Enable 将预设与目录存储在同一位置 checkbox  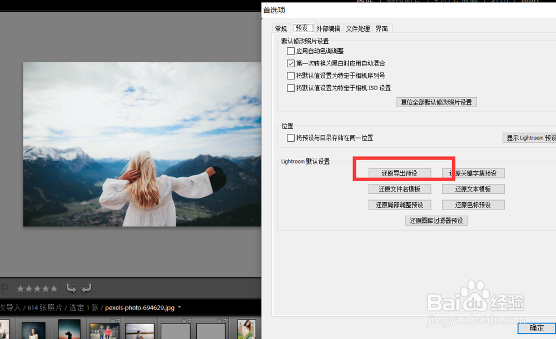coord(291,138)
